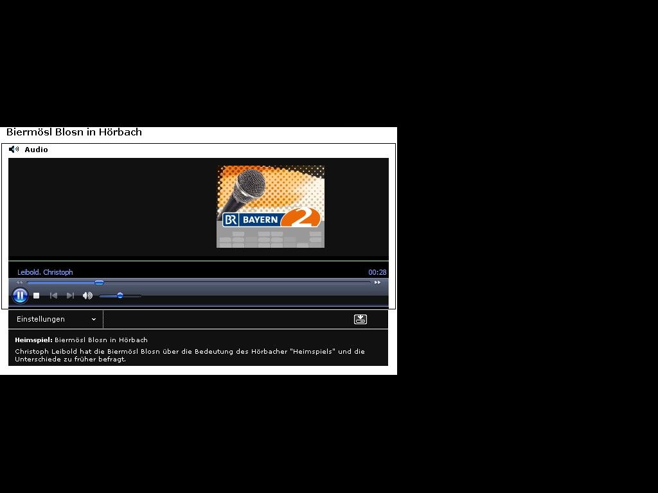
Task: Move the seek bar position handle
Action: click(99, 282)
